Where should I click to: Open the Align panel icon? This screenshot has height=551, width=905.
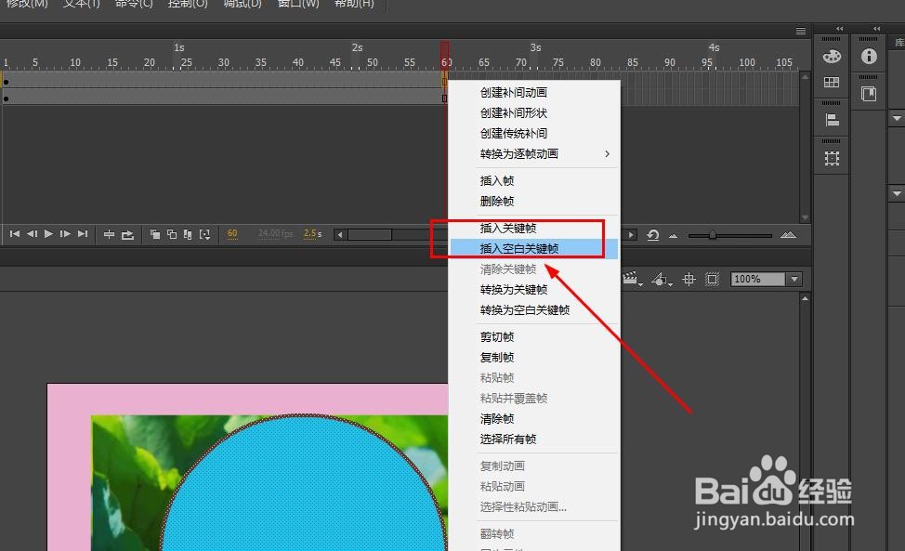point(832,120)
